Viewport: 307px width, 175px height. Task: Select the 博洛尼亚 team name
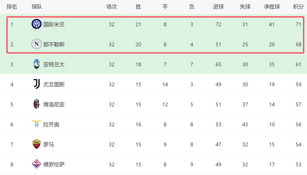(54, 105)
